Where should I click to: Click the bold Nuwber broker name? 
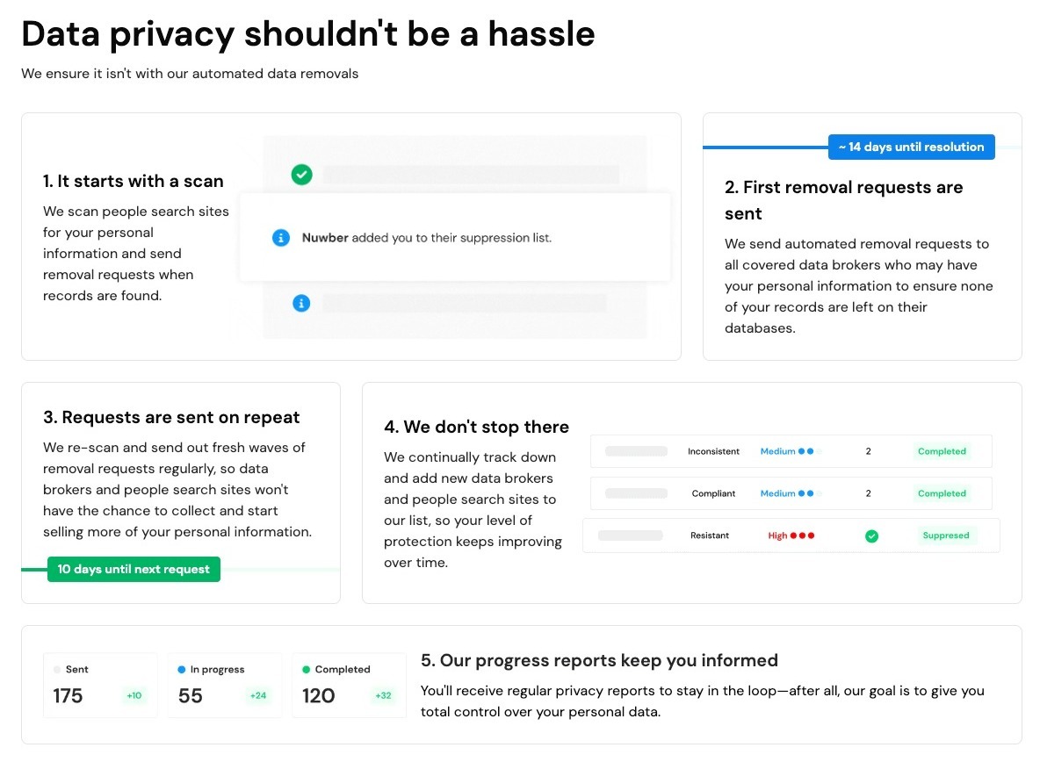325,238
